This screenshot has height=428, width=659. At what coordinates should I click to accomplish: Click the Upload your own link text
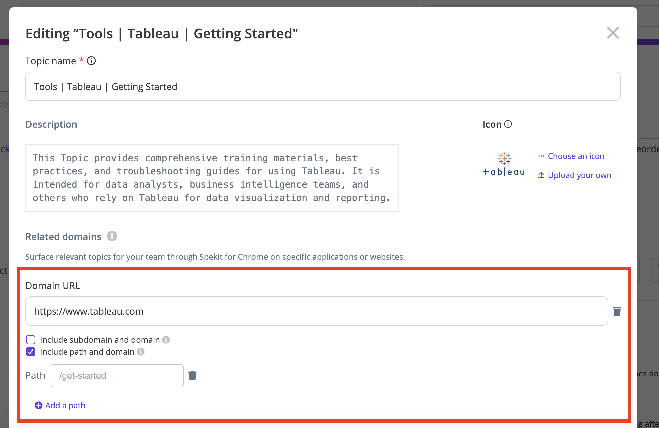coord(580,175)
